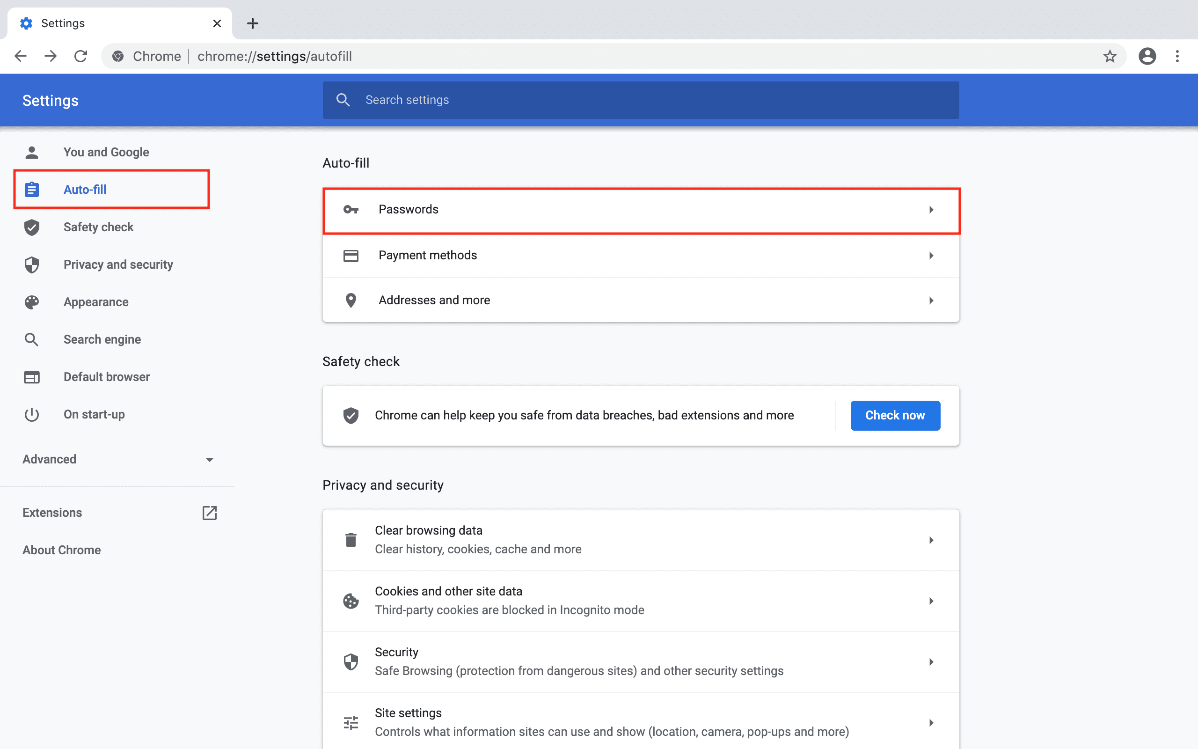Expand Addresses and more arrow
The image size is (1198, 749).
pos(931,301)
